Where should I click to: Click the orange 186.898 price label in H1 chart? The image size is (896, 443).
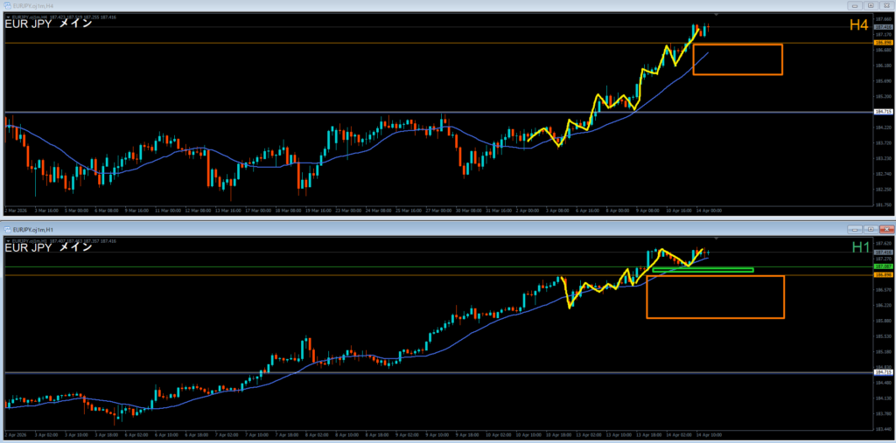tap(884, 274)
